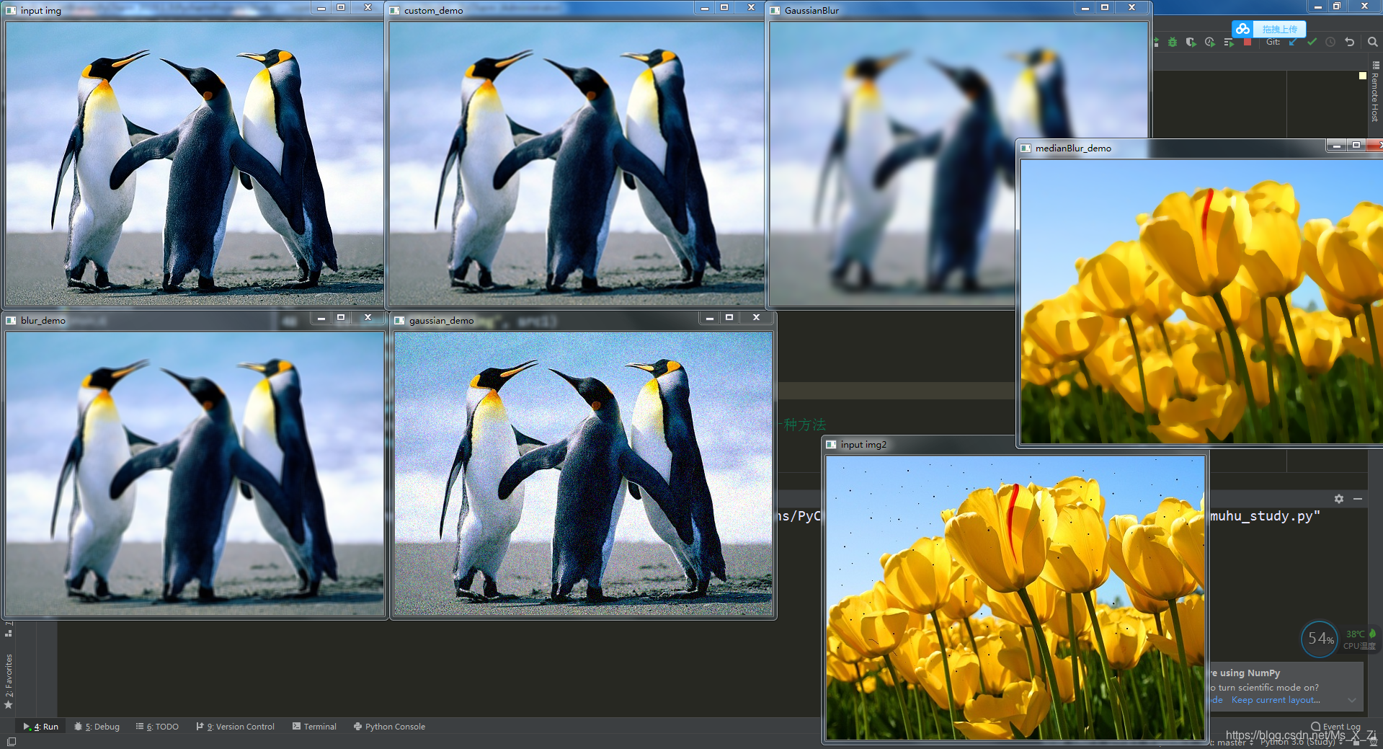This screenshot has width=1383, height=749.
Task: Run with Coverage via shield icon
Action: point(1191,43)
